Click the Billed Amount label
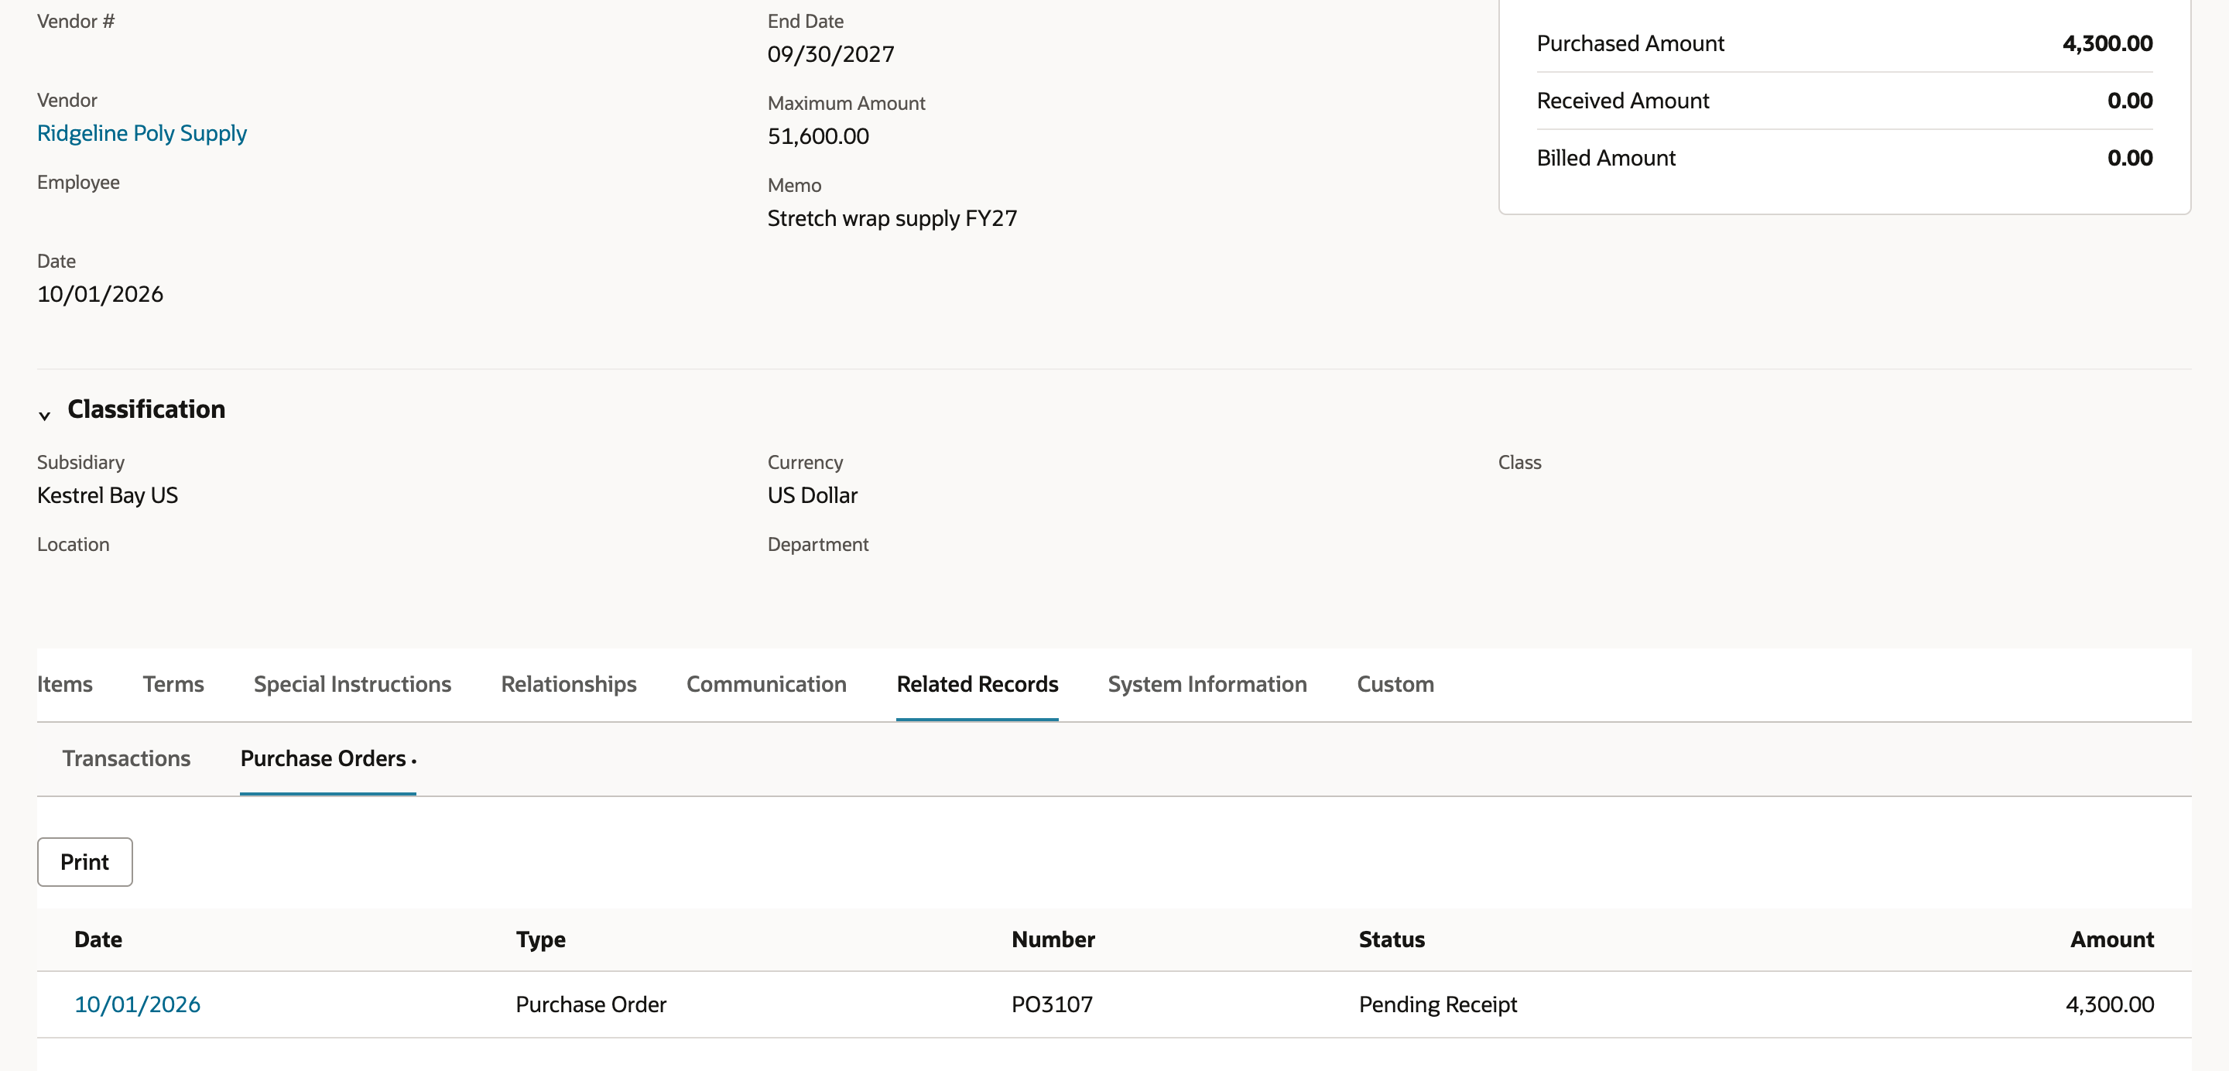 point(1606,159)
